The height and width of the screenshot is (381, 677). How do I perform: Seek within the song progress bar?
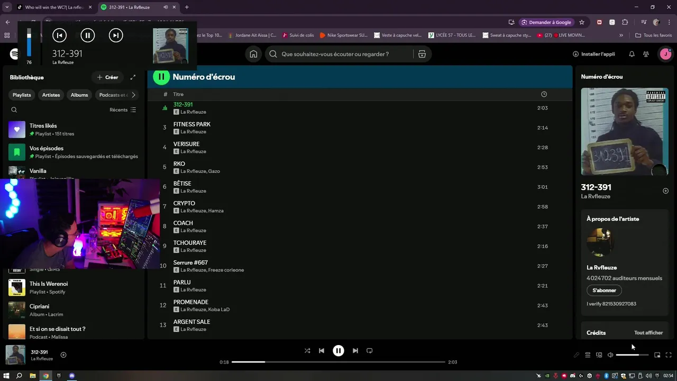338,362
